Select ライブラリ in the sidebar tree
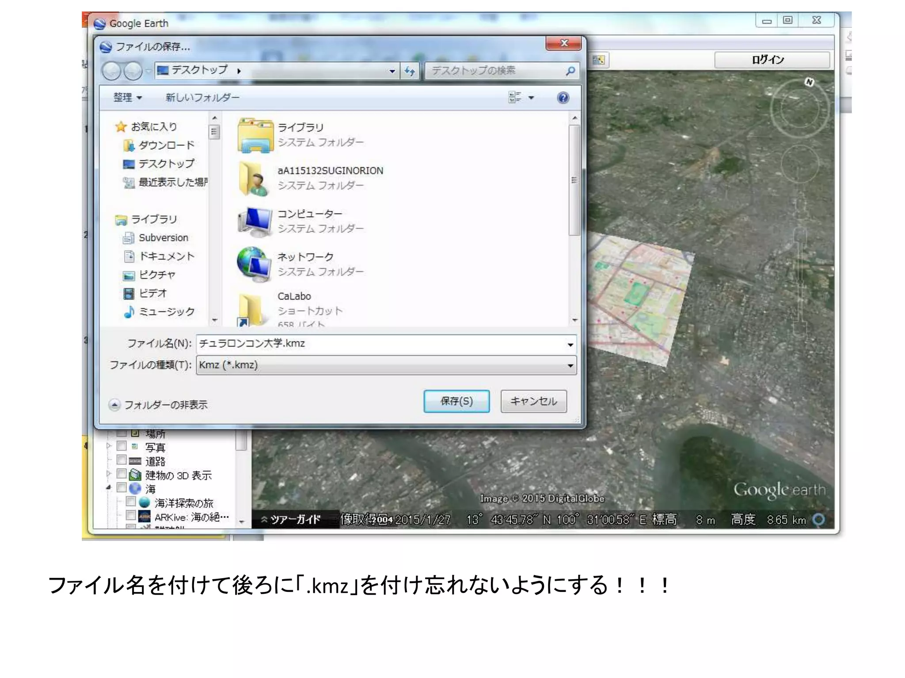This screenshot has height=678, width=905. coord(146,219)
